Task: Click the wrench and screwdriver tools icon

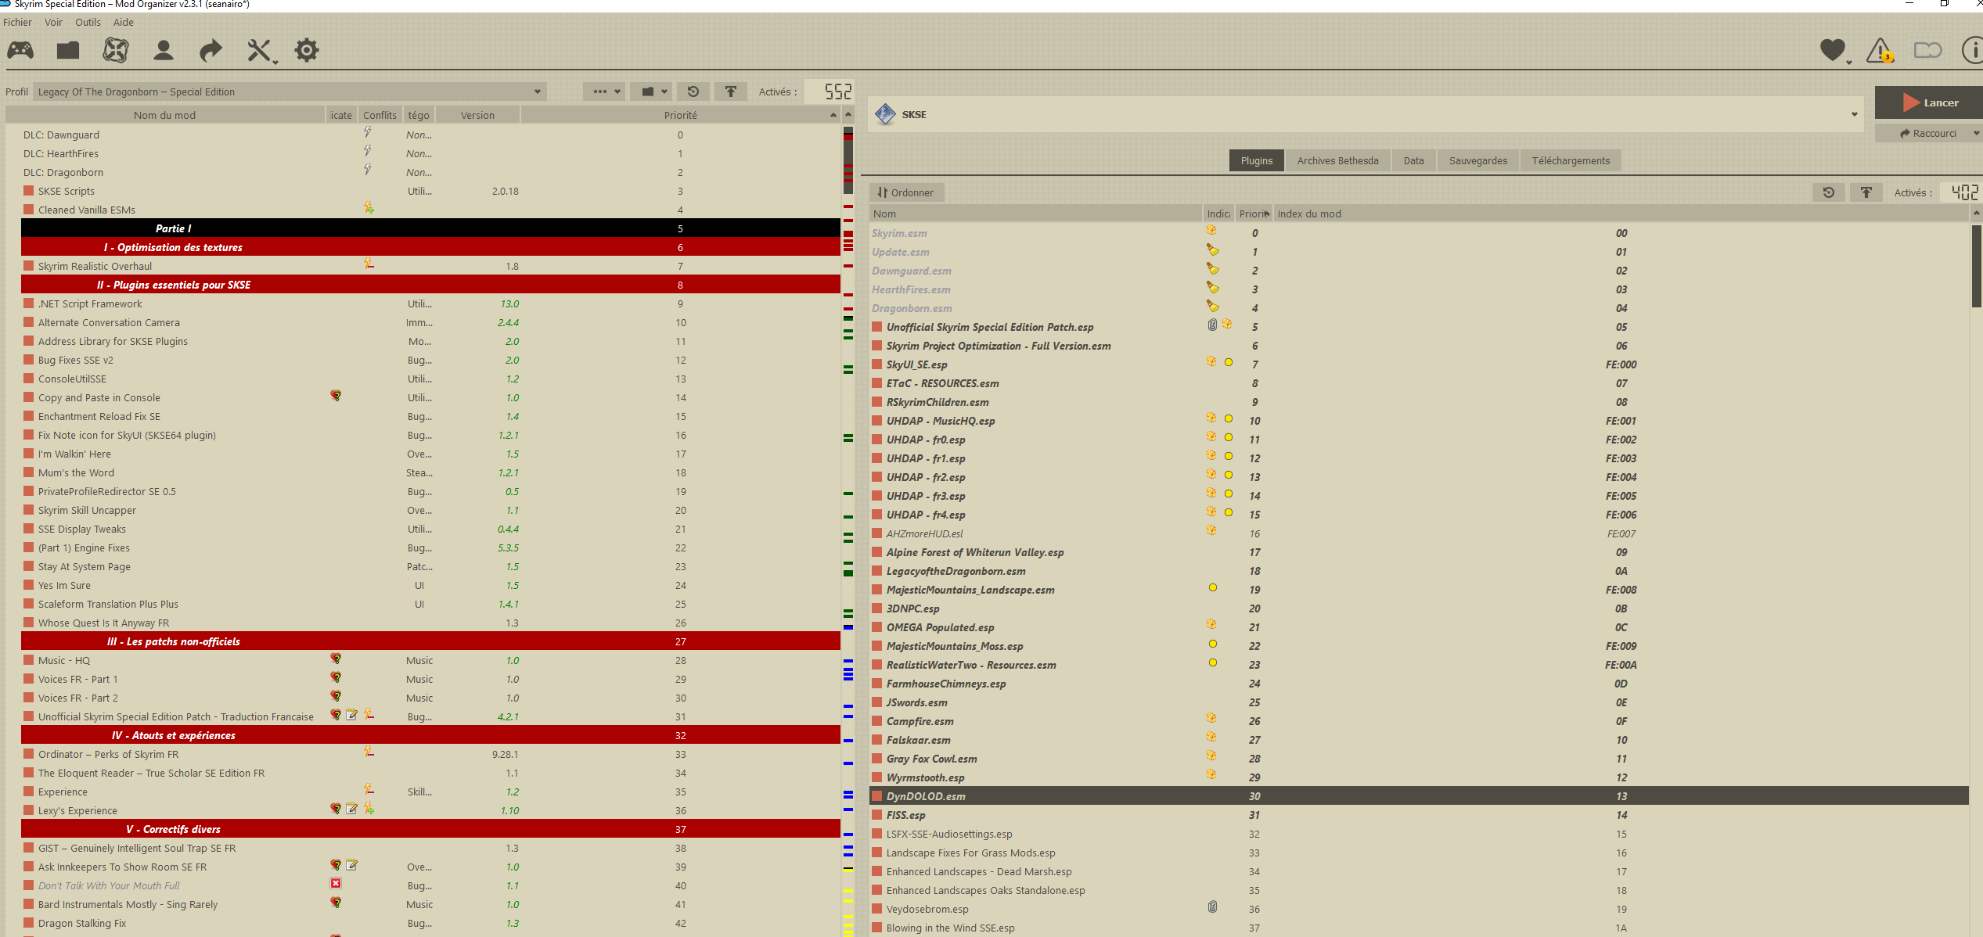Action: coord(259,51)
